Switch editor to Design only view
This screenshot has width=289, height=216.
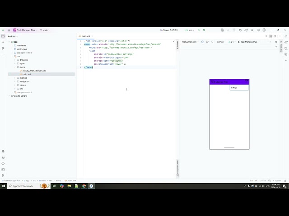(275, 36)
